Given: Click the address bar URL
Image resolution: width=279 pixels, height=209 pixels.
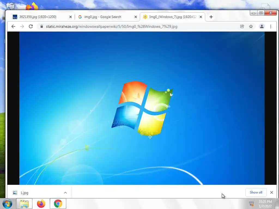Looking at the screenshot, I should click(111, 26).
